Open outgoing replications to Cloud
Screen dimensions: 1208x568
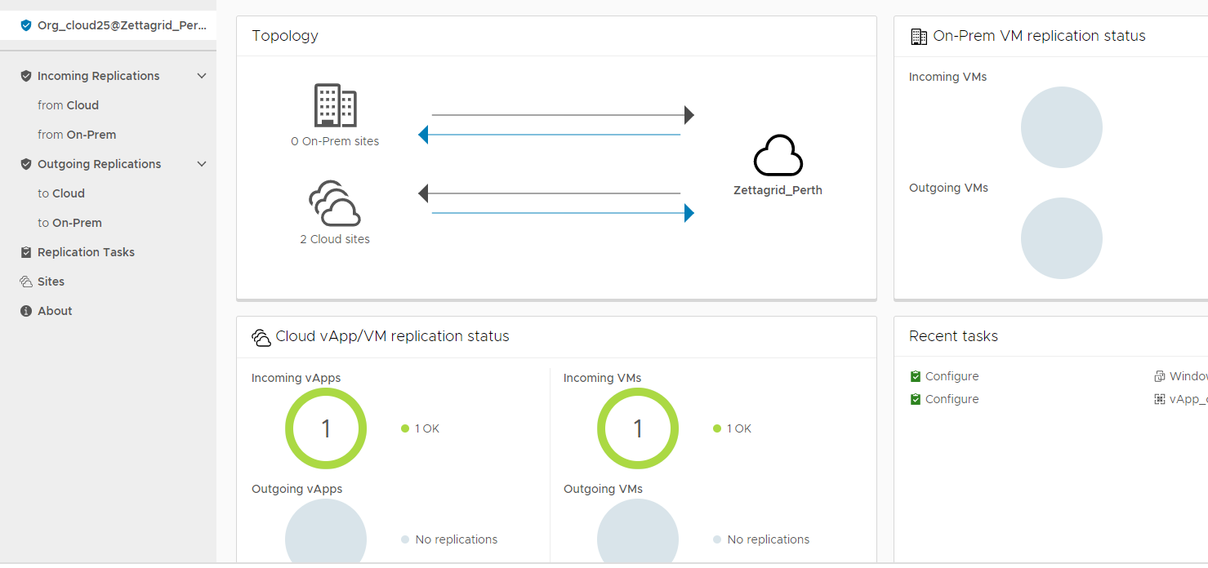[61, 193]
